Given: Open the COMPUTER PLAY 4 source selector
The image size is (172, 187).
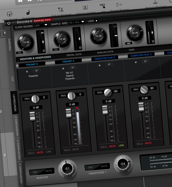Looking at the screenshot, I should coord(141,55).
